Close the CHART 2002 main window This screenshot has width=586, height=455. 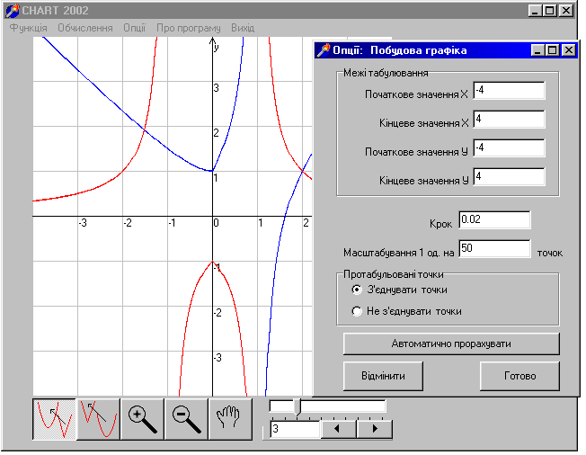tap(566, 11)
